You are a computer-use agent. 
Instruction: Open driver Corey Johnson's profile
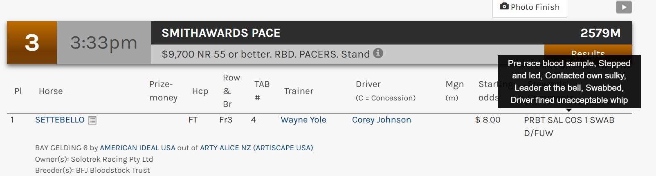tap(381, 120)
